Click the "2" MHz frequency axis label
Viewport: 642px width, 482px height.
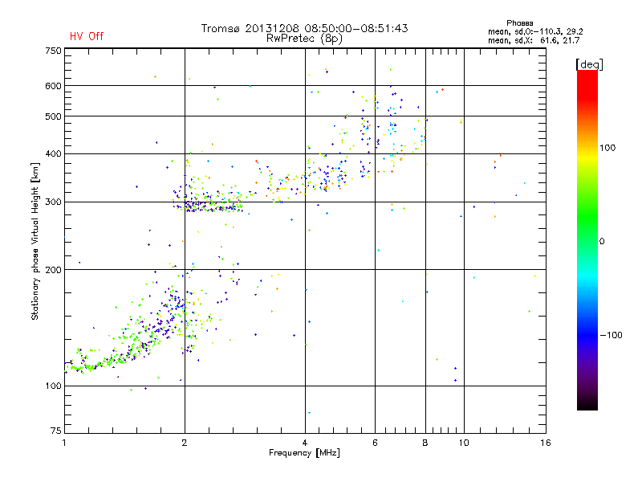(x=185, y=443)
